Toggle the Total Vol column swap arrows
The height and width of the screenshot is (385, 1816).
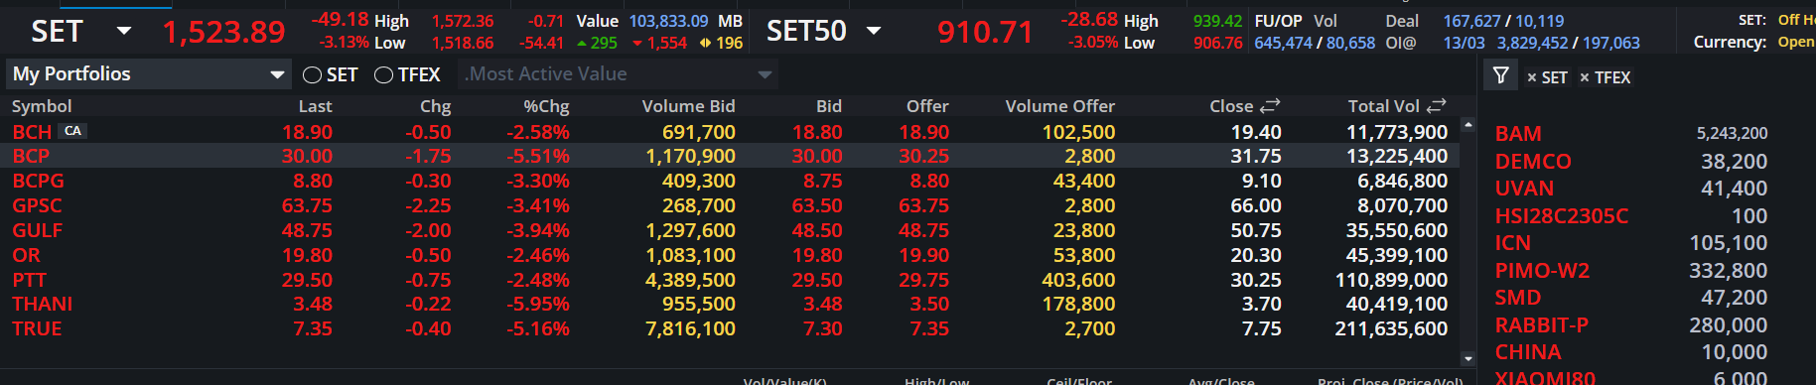point(1436,105)
